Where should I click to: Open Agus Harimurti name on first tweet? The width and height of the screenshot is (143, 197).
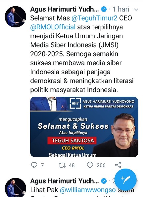point(65,9)
